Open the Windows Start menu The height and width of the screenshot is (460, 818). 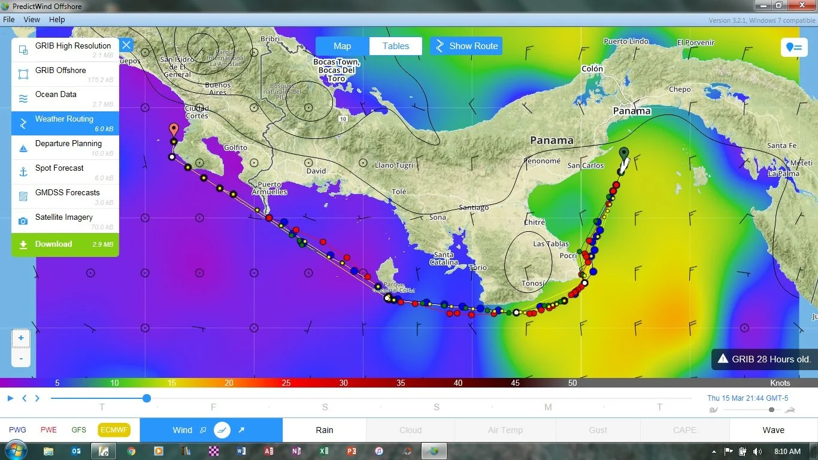[x=15, y=451]
